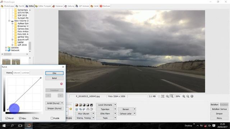The width and height of the screenshot is (230, 129).
Task: Click the original size 1:1 zoom icon
Action: tap(159, 96)
